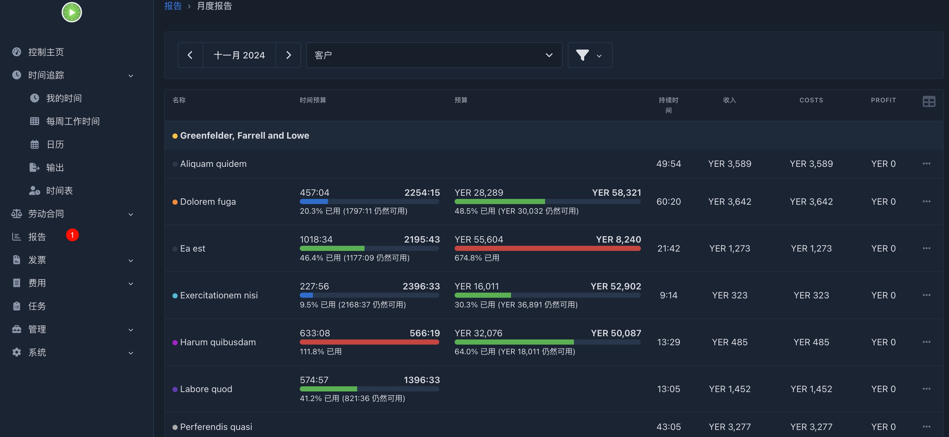
Task: Open actions menu for Dolorem fuga row
Action: (x=926, y=202)
